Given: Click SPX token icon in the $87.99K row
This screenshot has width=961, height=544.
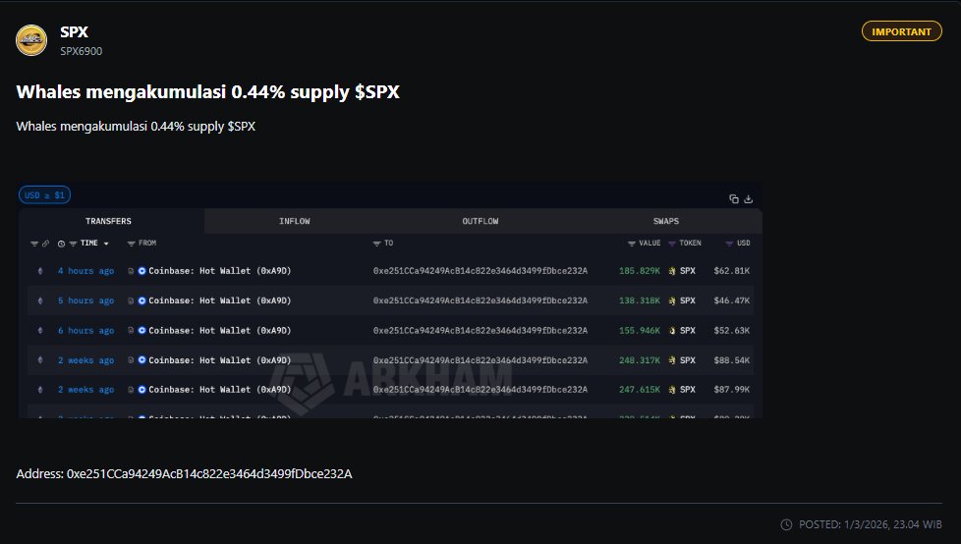Looking at the screenshot, I should 672,390.
